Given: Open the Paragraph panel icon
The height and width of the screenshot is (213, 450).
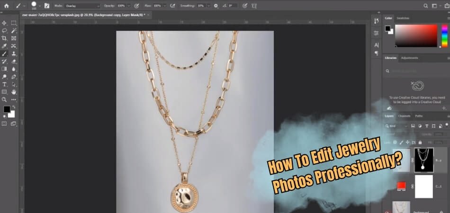Looking at the screenshot, I should (x=376, y=53).
